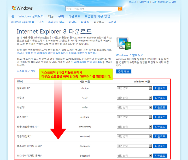Click the босански native name text
This screenshot has width=188, height=160.
tap(85, 146)
